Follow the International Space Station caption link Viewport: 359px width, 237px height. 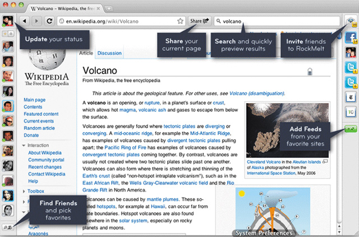[271, 173]
